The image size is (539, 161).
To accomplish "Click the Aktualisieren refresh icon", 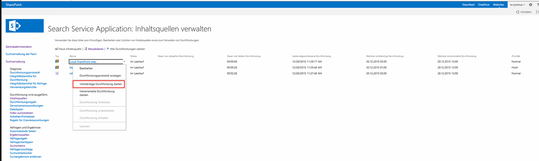I will point(86,48).
